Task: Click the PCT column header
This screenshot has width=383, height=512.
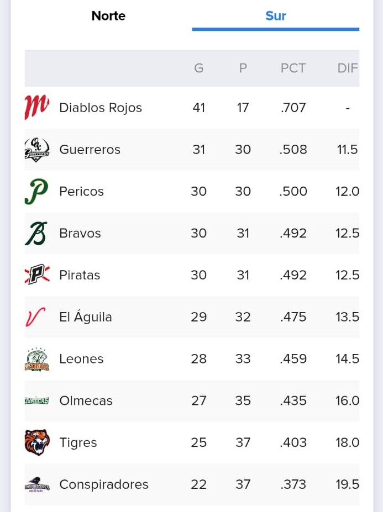Action: point(293,68)
